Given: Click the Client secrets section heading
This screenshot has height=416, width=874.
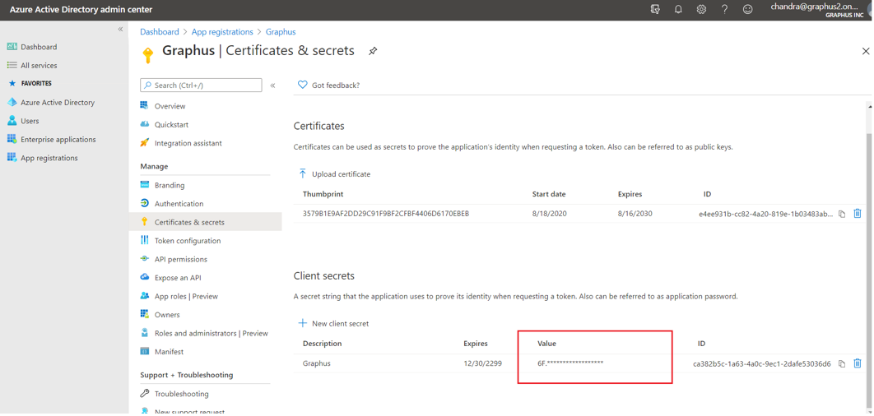Looking at the screenshot, I should pos(324,275).
